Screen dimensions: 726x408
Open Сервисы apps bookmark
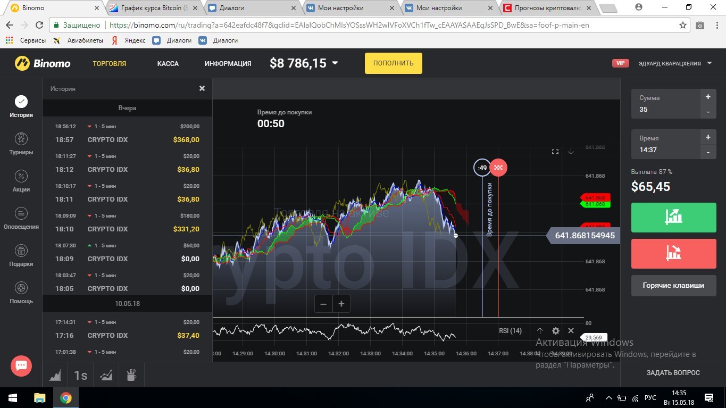tap(25, 40)
